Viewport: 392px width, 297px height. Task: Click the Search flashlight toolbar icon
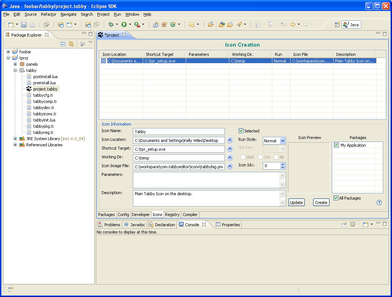[x=239, y=24]
